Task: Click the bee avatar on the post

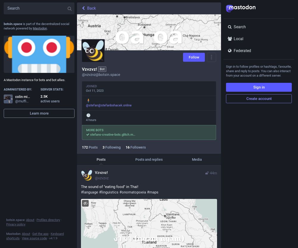Action: pos(87,175)
